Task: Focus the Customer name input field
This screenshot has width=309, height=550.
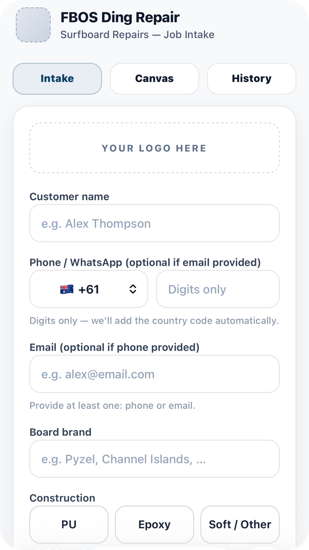Action: point(154,223)
